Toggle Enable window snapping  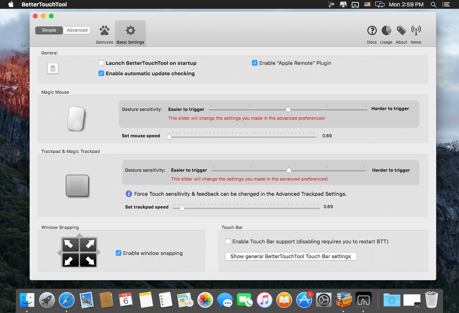118,253
